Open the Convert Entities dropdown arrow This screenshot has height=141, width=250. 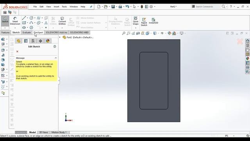pos(62,28)
